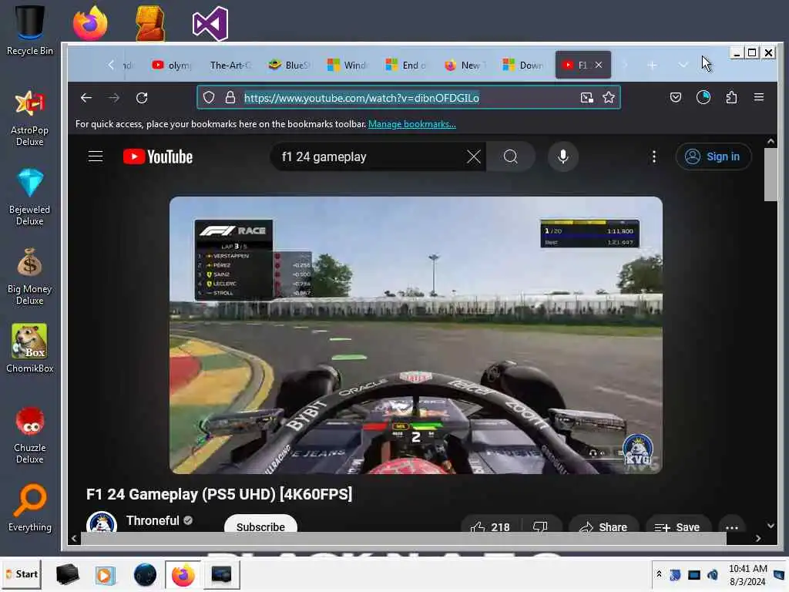Open the Firefox extensions puzzle icon
This screenshot has height=592, width=789.
[732, 98]
